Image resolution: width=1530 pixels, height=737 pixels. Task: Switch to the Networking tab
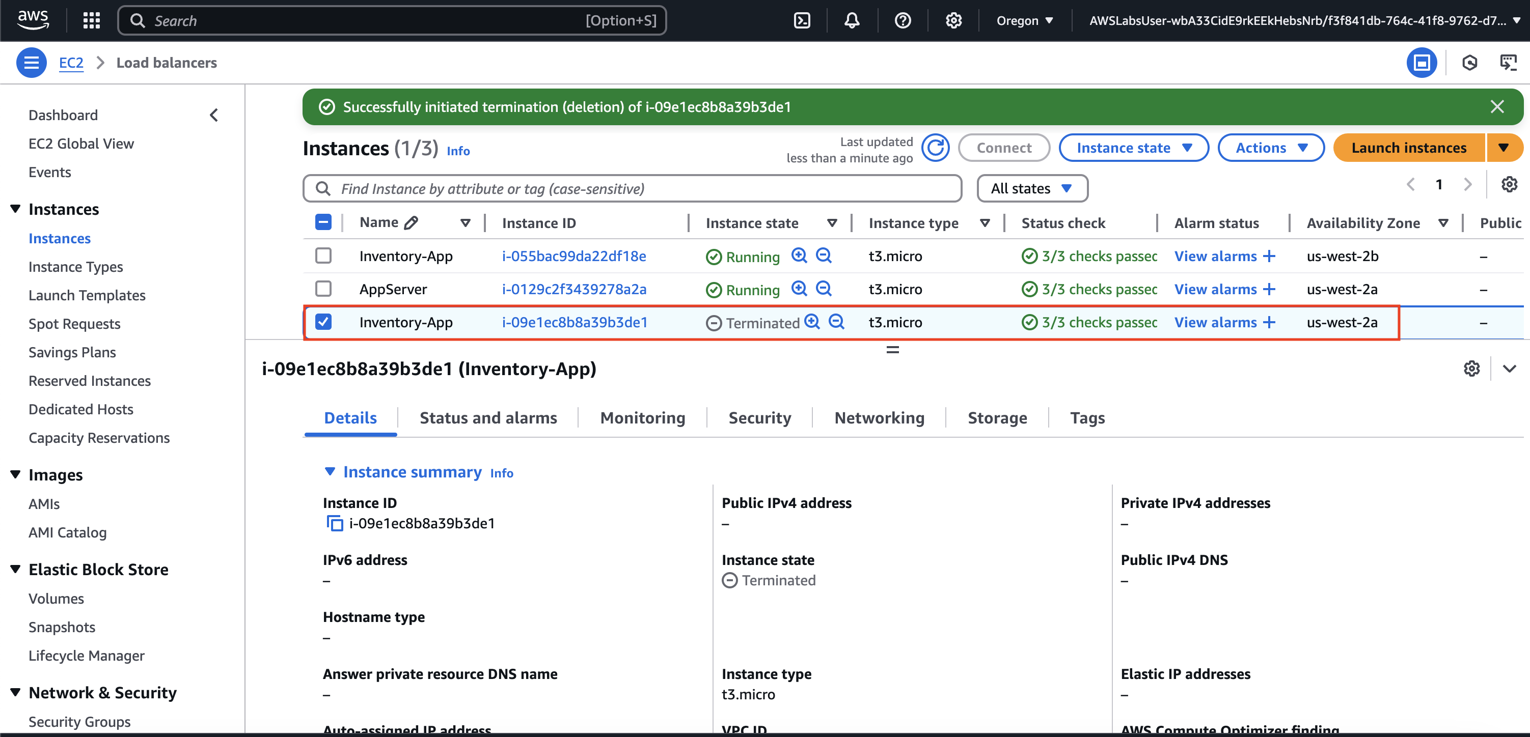(879, 418)
